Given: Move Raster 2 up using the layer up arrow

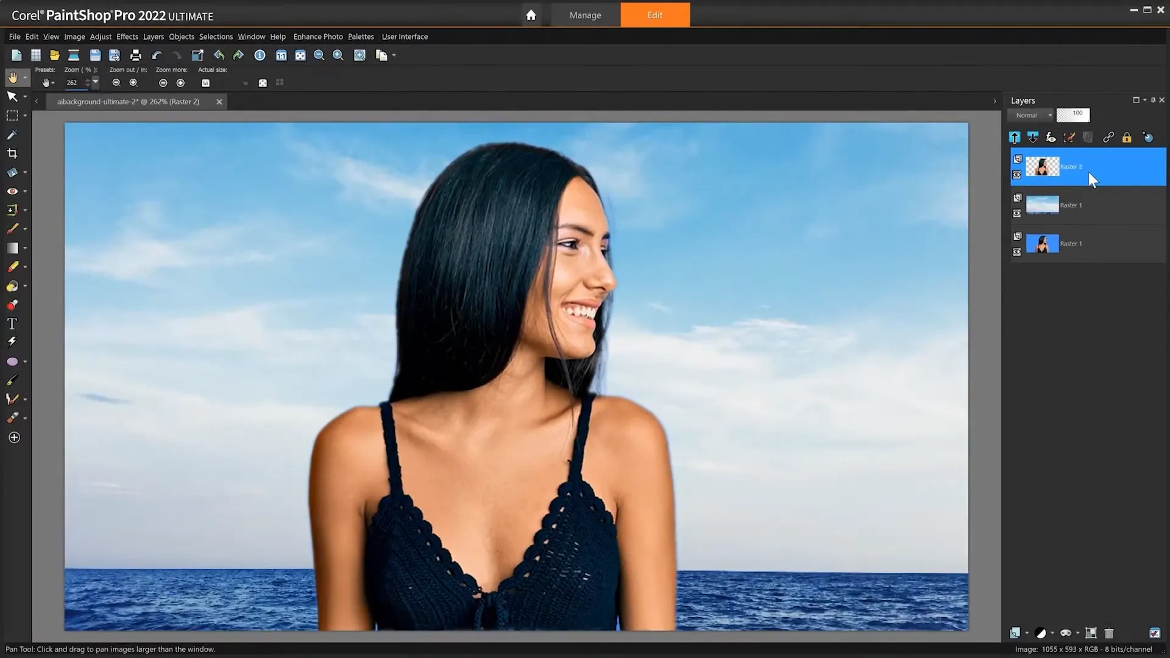Looking at the screenshot, I should tap(1014, 137).
